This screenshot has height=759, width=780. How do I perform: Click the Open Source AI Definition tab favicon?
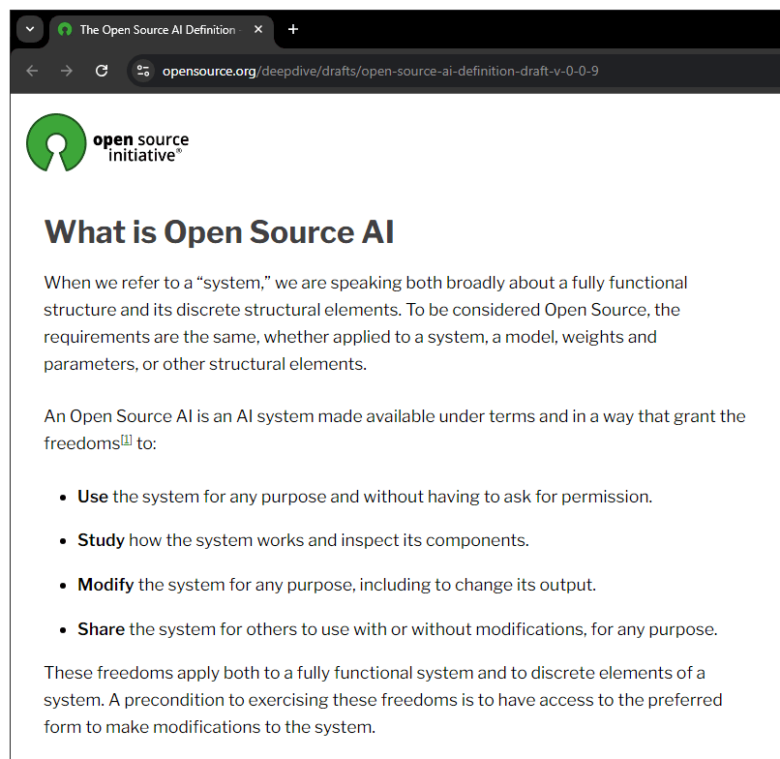65,29
